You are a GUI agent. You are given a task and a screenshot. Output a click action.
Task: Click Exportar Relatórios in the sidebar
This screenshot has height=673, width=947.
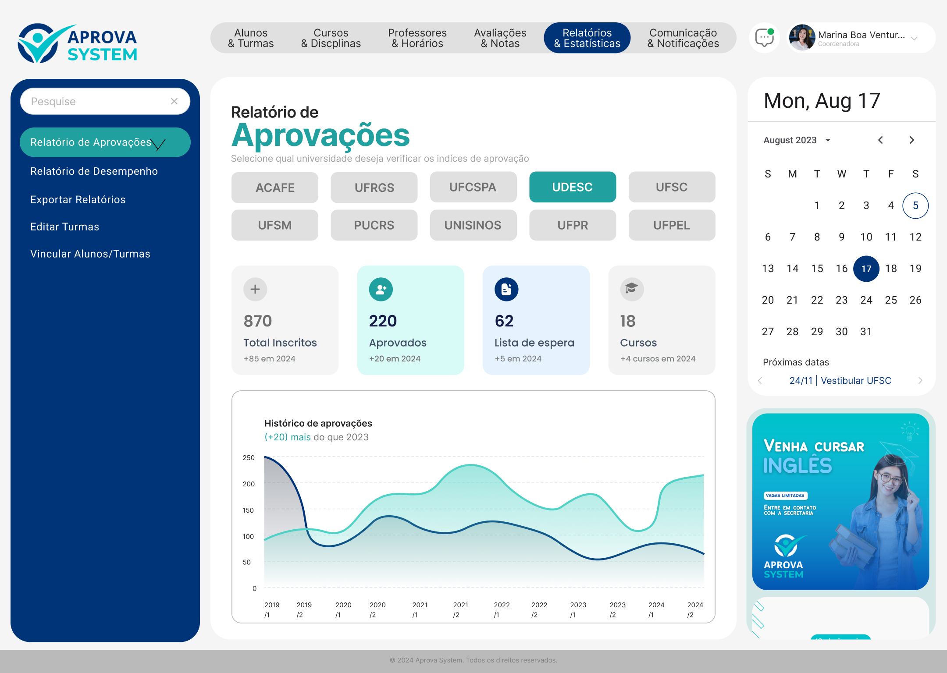(x=77, y=199)
